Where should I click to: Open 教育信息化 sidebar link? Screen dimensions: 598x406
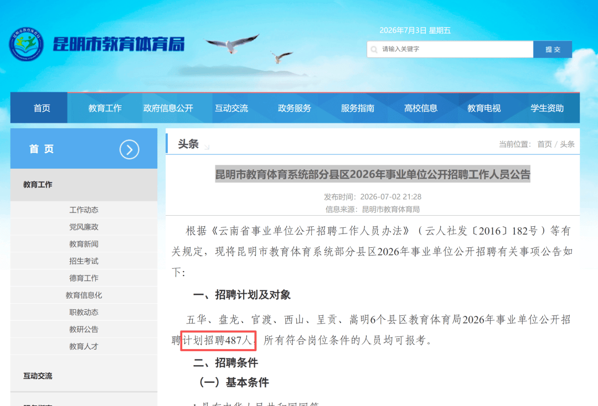point(84,295)
